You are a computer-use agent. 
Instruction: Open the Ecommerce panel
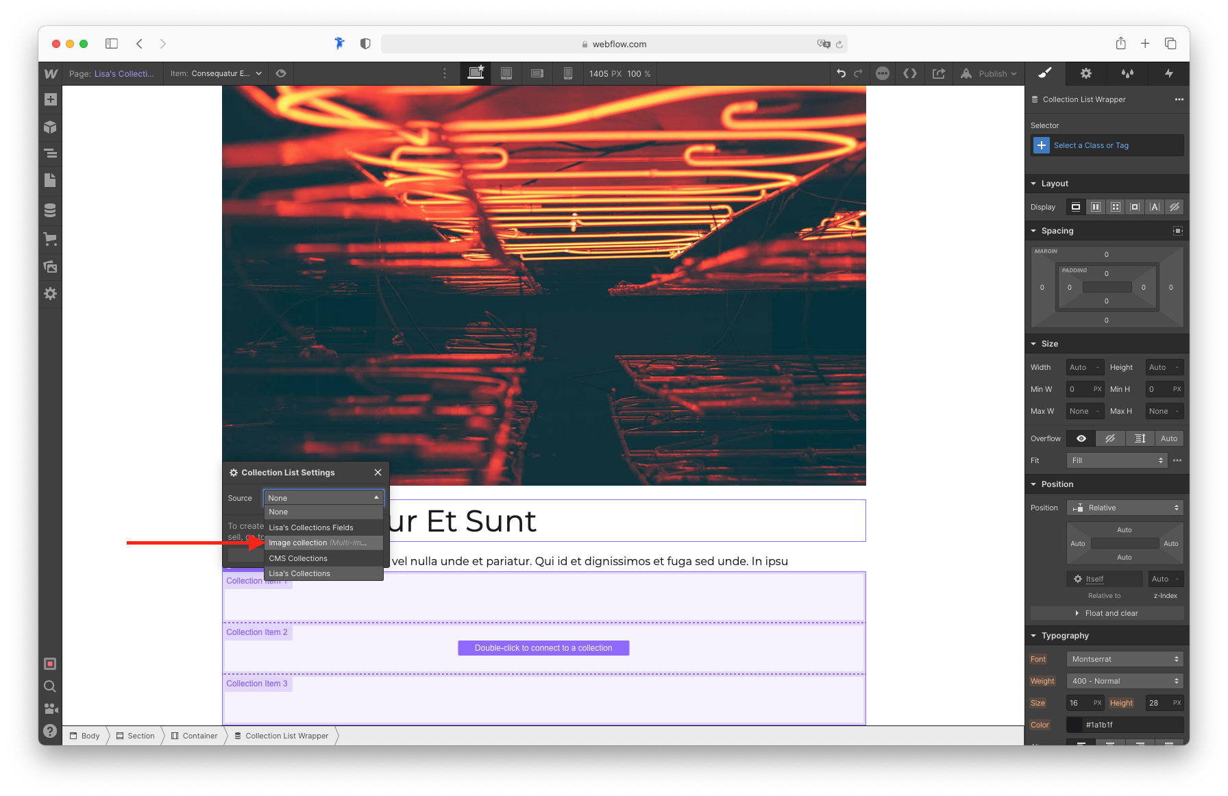pyautogui.click(x=50, y=238)
